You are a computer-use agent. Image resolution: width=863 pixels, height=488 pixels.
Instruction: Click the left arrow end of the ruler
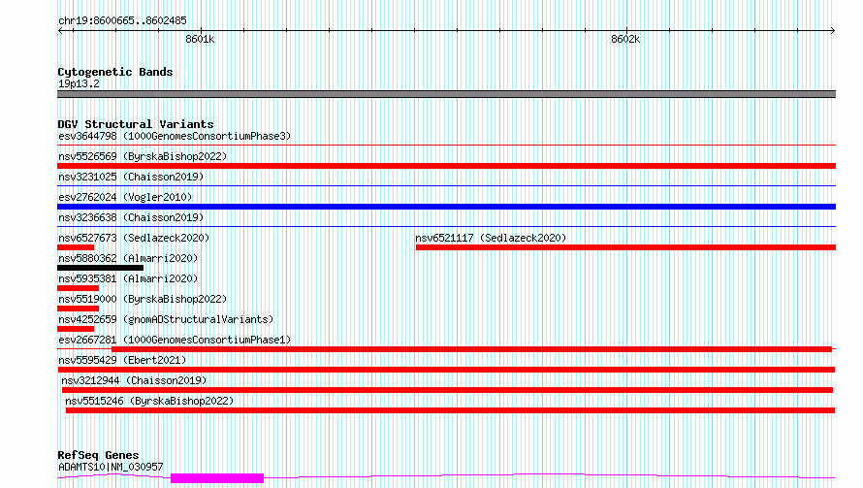click(60, 30)
